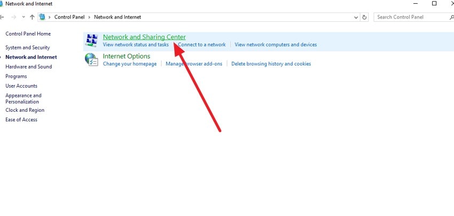Open View network computers and devices

point(276,45)
